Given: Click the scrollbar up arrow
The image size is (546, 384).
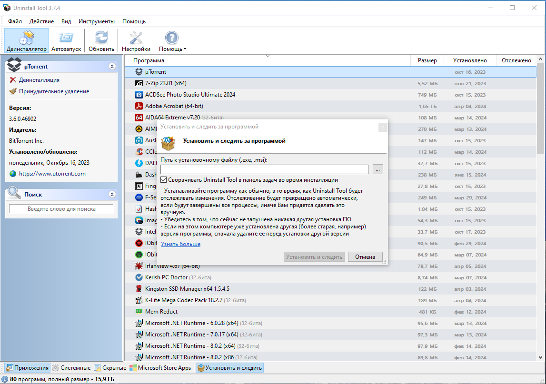Looking at the screenshot, I should click(x=540, y=59).
